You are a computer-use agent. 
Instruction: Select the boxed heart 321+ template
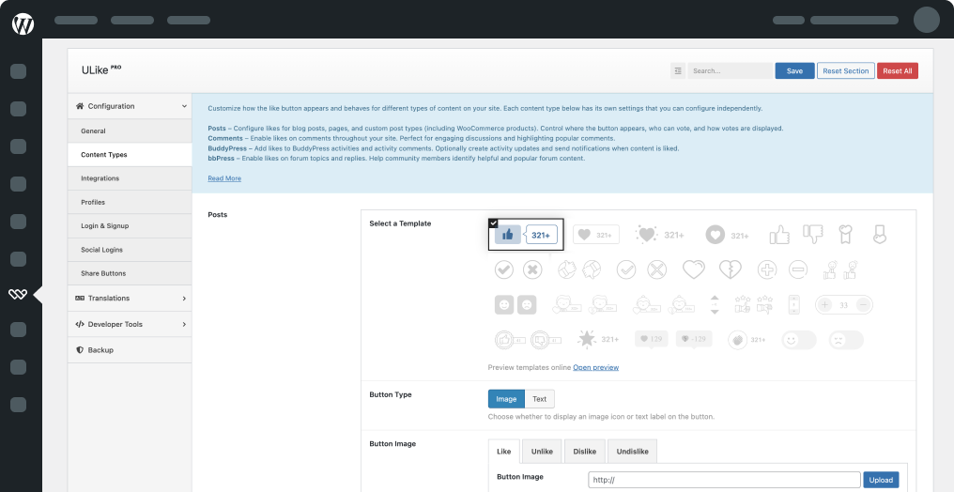coord(596,235)
